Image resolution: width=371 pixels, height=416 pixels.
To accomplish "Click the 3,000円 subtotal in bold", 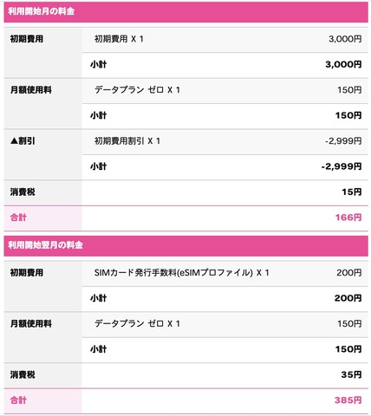I will pyautogui.click(x=343, y=64).
